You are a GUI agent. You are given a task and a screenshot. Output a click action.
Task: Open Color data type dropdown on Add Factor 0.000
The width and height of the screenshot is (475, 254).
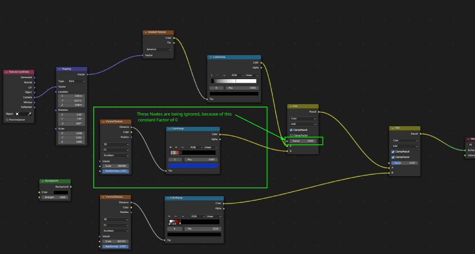[303, 119]
